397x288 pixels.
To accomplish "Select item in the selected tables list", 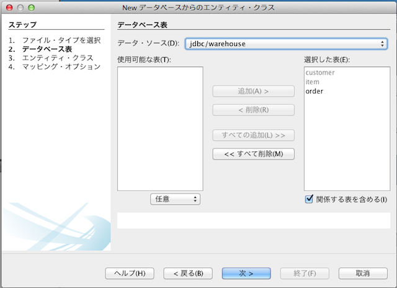I will [x=312, y=82].
